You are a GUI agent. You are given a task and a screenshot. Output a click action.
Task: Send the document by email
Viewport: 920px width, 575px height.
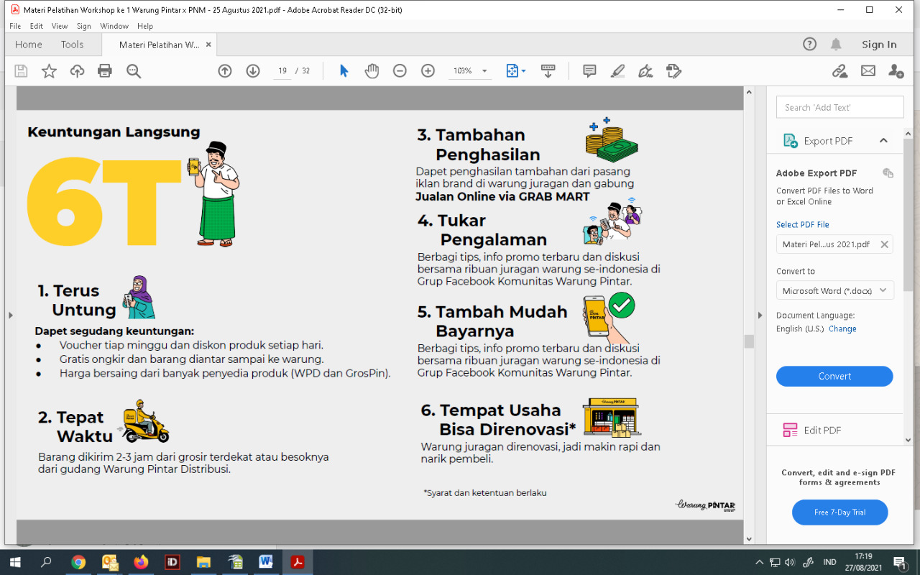(868, 70)
